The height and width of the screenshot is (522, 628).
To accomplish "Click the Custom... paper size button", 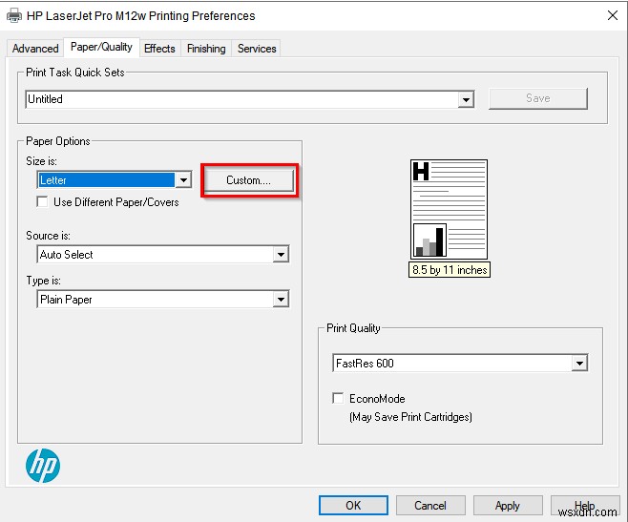I will pos(249,180).
